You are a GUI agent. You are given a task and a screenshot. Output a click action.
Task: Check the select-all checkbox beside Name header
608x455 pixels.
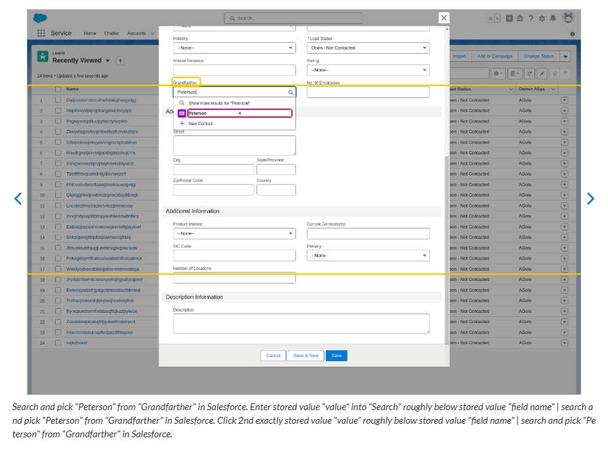click(x=58, y=89)
